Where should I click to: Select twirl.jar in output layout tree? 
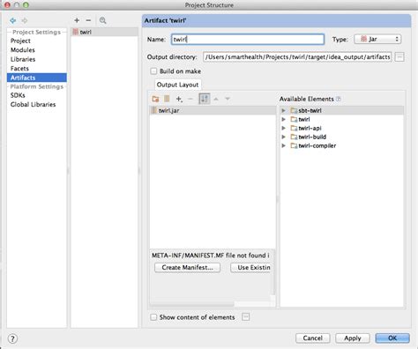tap(213, 110)
